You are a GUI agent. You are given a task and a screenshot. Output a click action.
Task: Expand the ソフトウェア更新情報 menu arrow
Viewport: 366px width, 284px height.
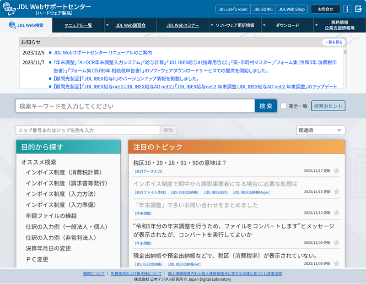(212, 25)
